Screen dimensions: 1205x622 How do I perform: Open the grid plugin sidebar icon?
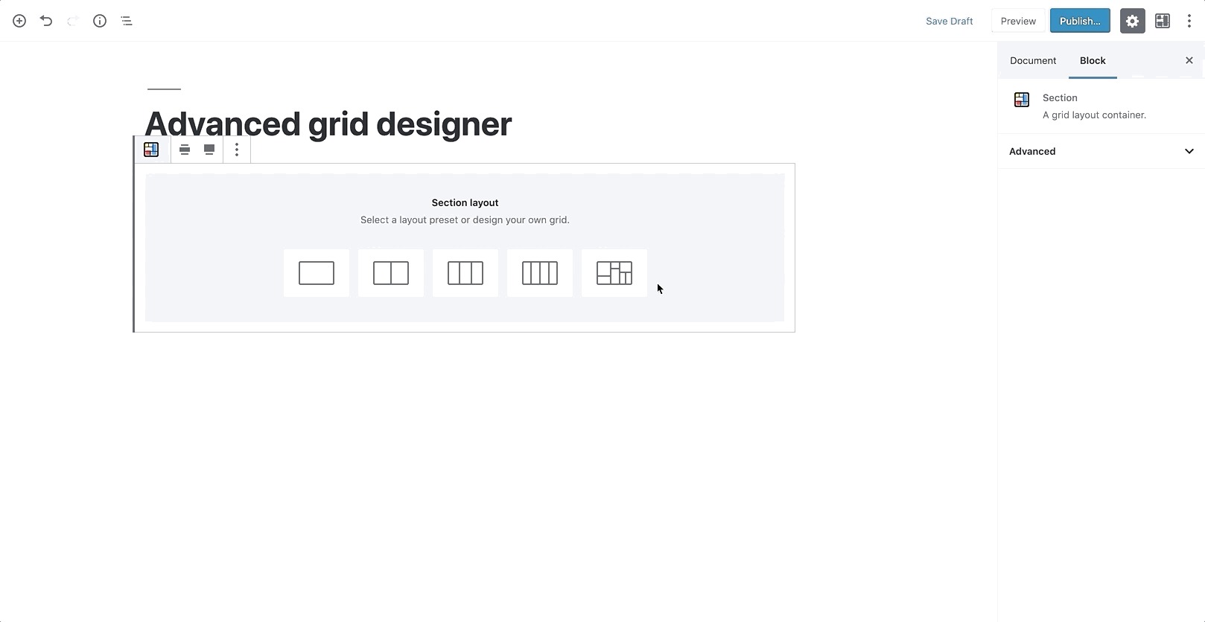pos(1162,21)
